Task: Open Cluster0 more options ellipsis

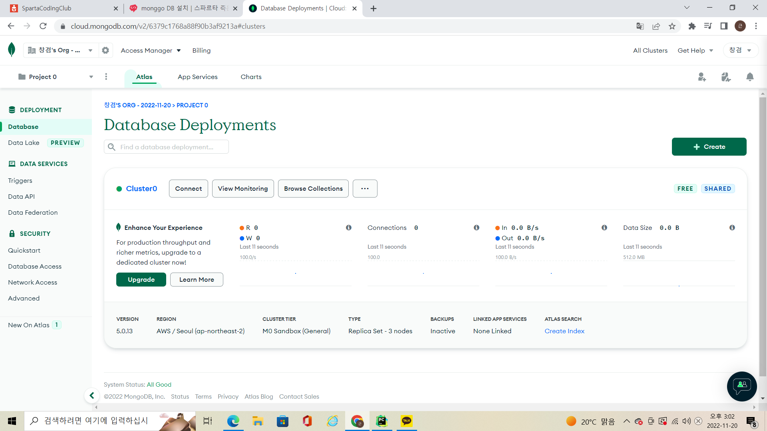Action: (x=365, y=189)
